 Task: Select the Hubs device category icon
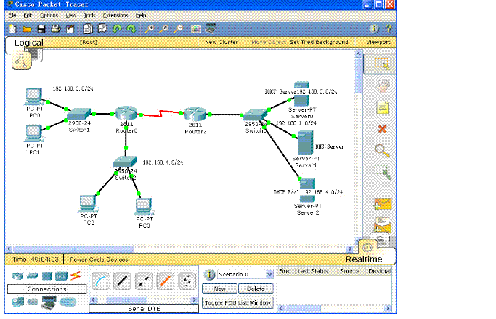[x=46, y=276]
